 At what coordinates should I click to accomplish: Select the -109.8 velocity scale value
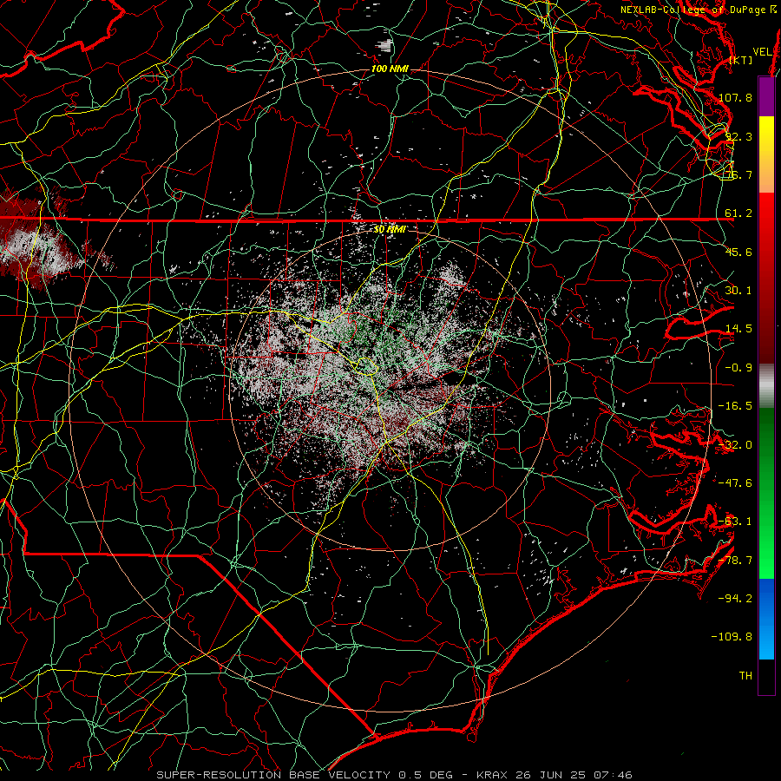pos(732,637)
